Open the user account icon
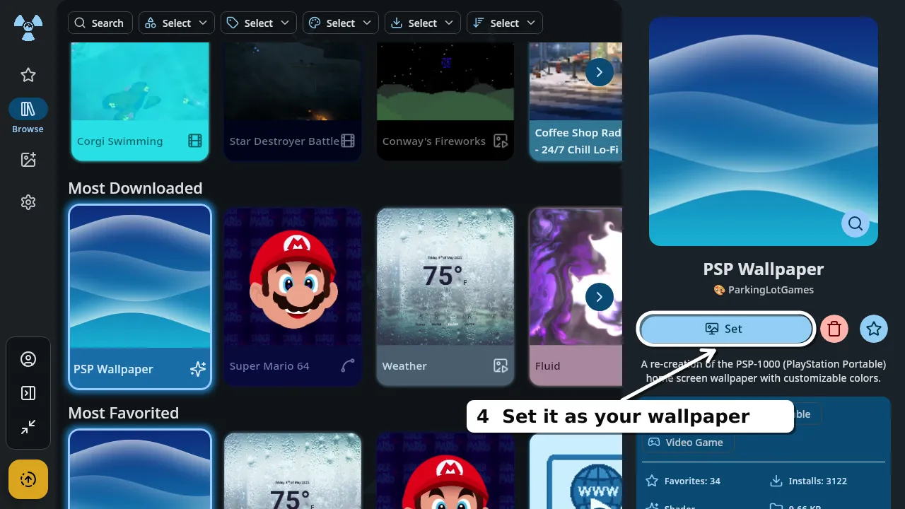 [x=28, y=359]
